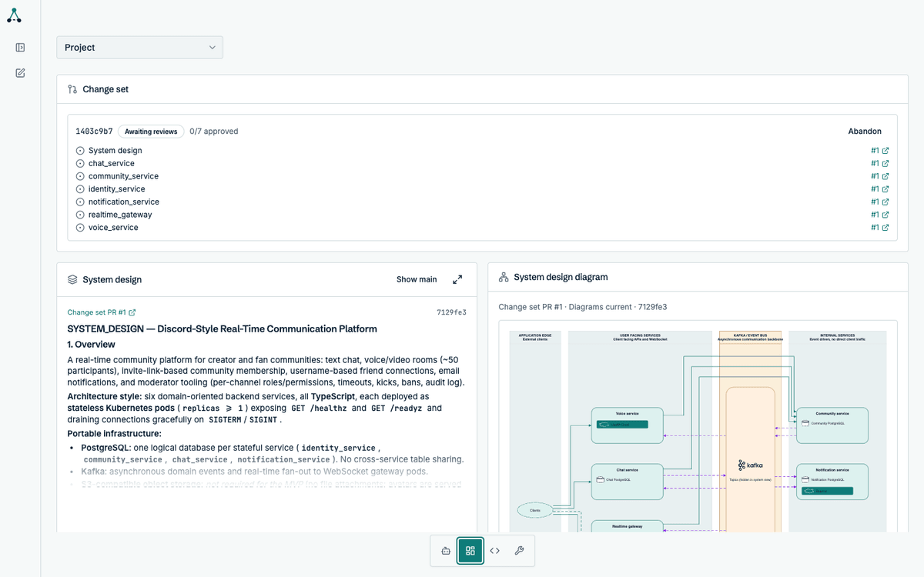
Task: Click the SYSTEM_DESIGN document heading
Action: (x=223, y=329)
